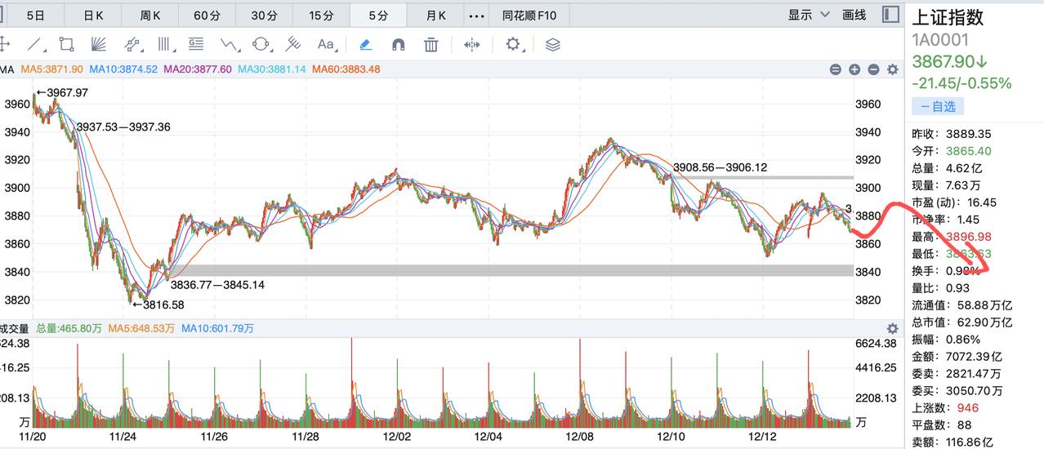Open 同花顺F10 company info
Screen dimensions: 1044x449
click(529, 15)
